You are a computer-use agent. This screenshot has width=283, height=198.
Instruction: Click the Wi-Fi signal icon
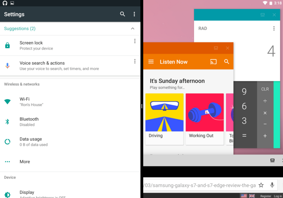(8, 102)
